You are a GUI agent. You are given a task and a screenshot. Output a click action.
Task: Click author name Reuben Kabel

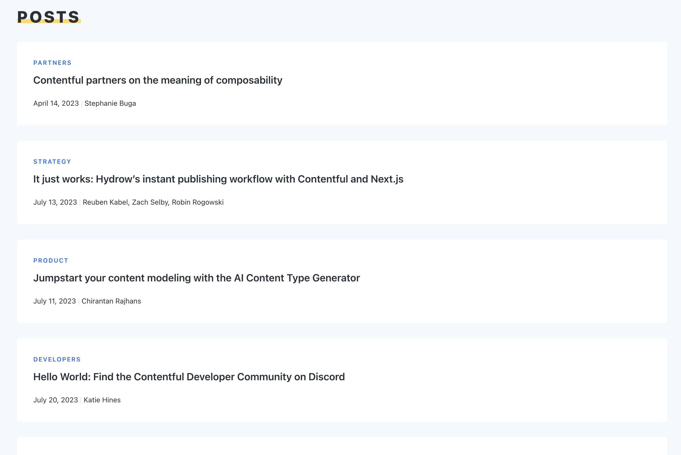pos(105,202)
